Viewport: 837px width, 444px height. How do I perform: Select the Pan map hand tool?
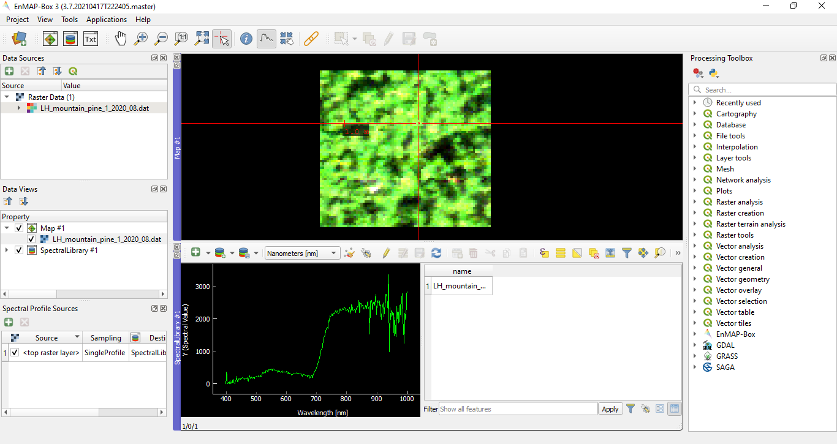coord(121,39)
